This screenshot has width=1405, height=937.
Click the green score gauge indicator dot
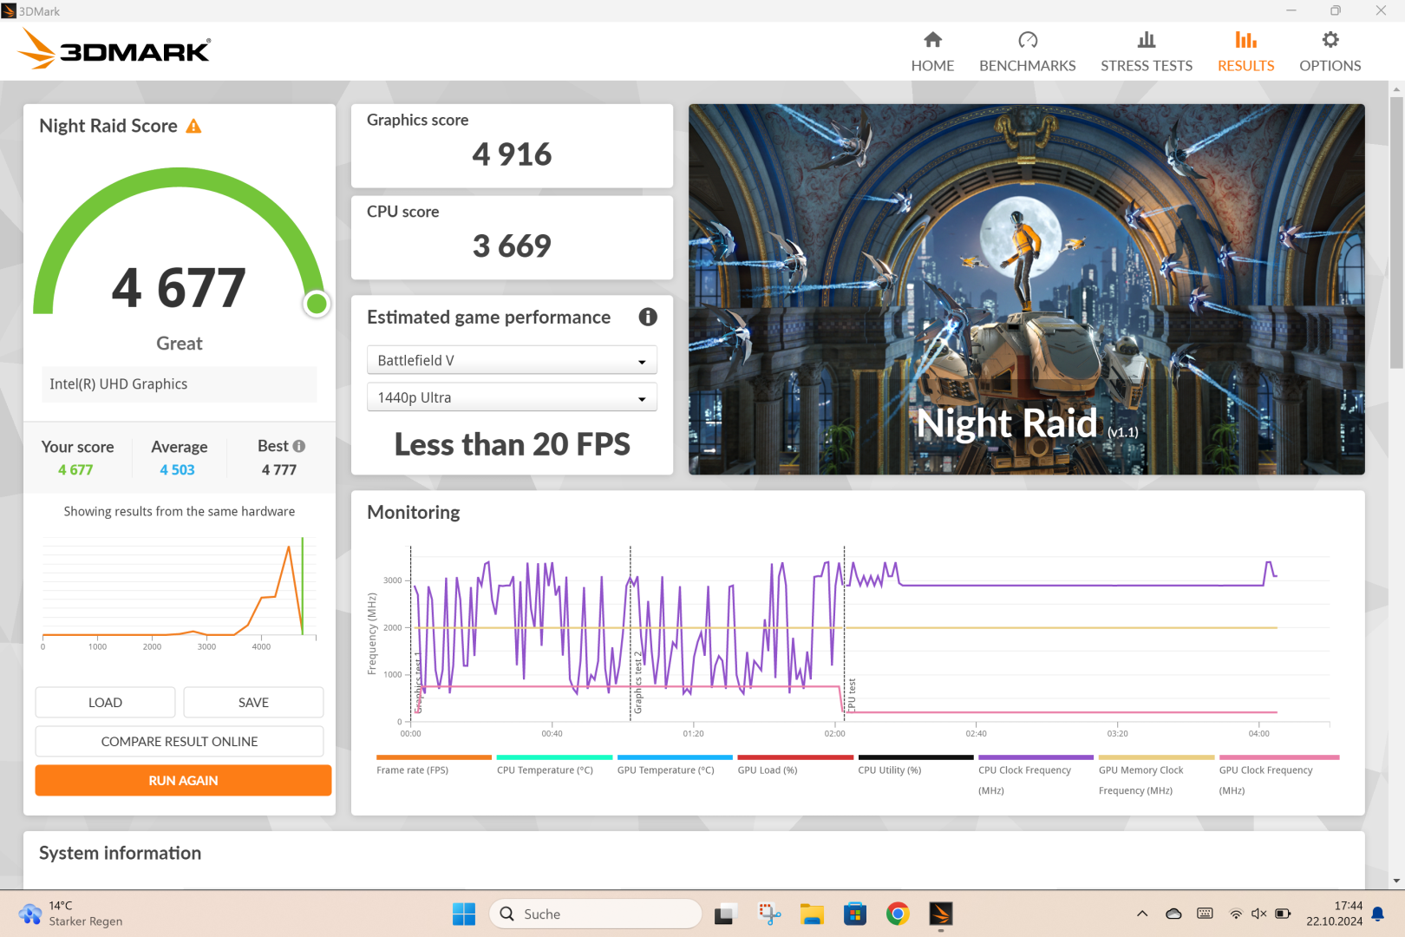pos(317,304)
